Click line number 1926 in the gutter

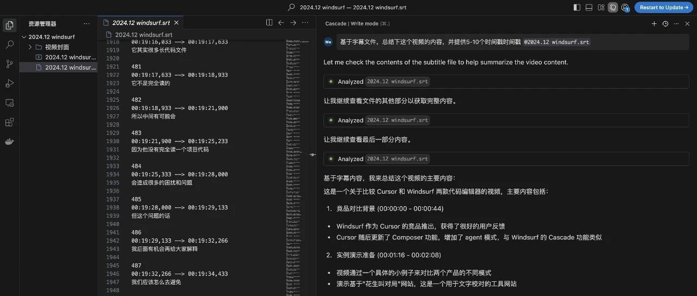[112, 108]
